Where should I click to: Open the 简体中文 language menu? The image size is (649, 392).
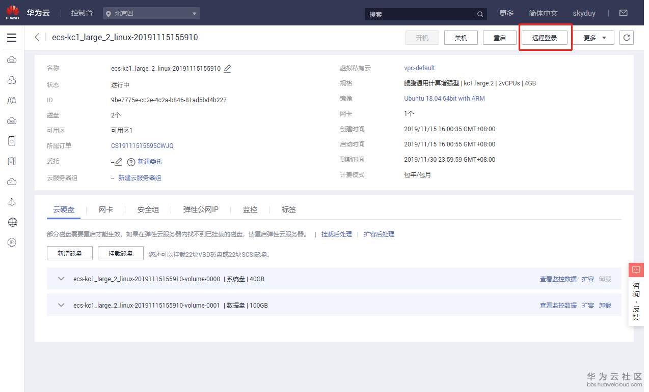(543, 13)
